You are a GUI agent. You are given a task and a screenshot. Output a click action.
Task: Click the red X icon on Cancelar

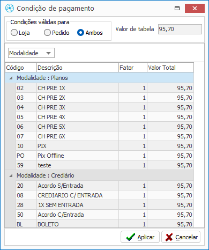pyautogui.click(x=169, y=237)
